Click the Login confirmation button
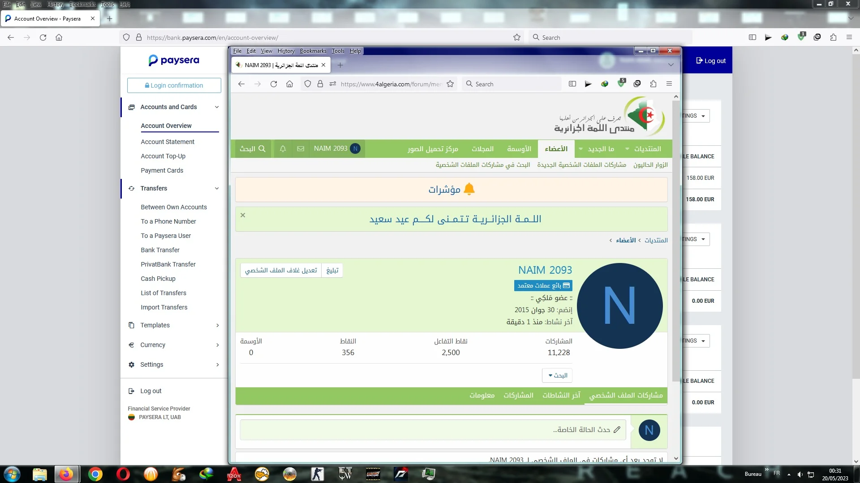The height and width of the screenshot is (483, 860). pos(174,85)
